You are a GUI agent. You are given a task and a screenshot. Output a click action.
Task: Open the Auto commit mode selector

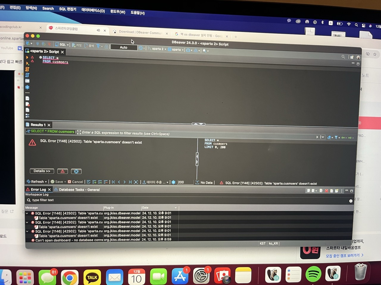tap(124, 47)
